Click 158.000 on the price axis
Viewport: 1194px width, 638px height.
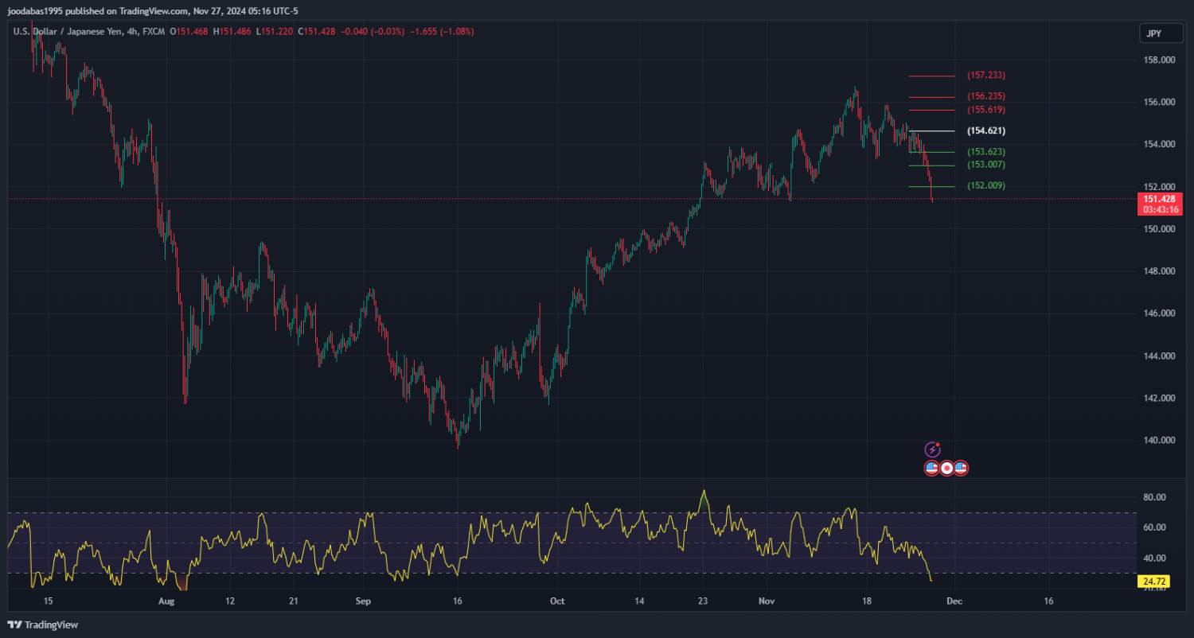1161,60
